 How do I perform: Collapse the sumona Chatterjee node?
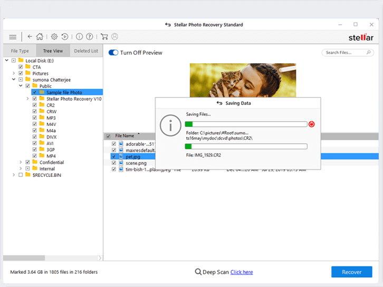coord(14,79)
